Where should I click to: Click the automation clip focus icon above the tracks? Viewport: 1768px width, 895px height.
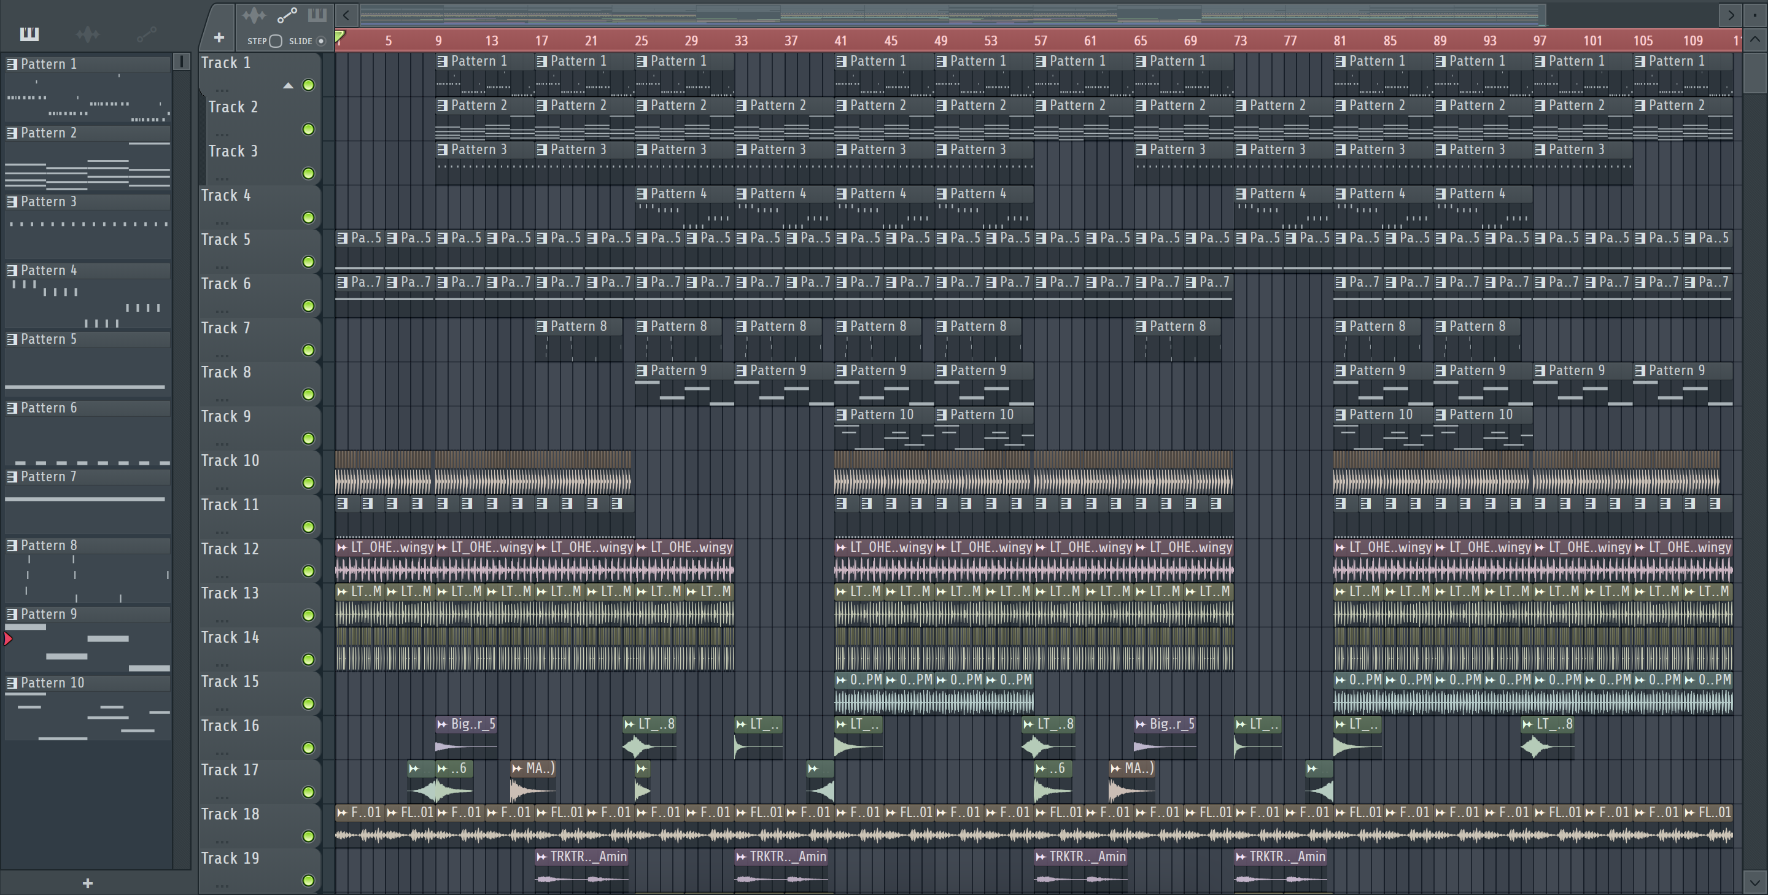[286, 14]
